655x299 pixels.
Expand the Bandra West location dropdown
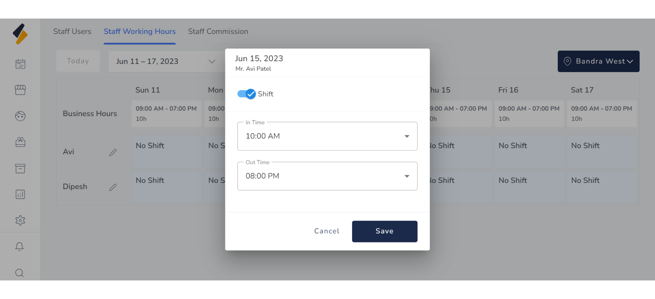[598, 62]
